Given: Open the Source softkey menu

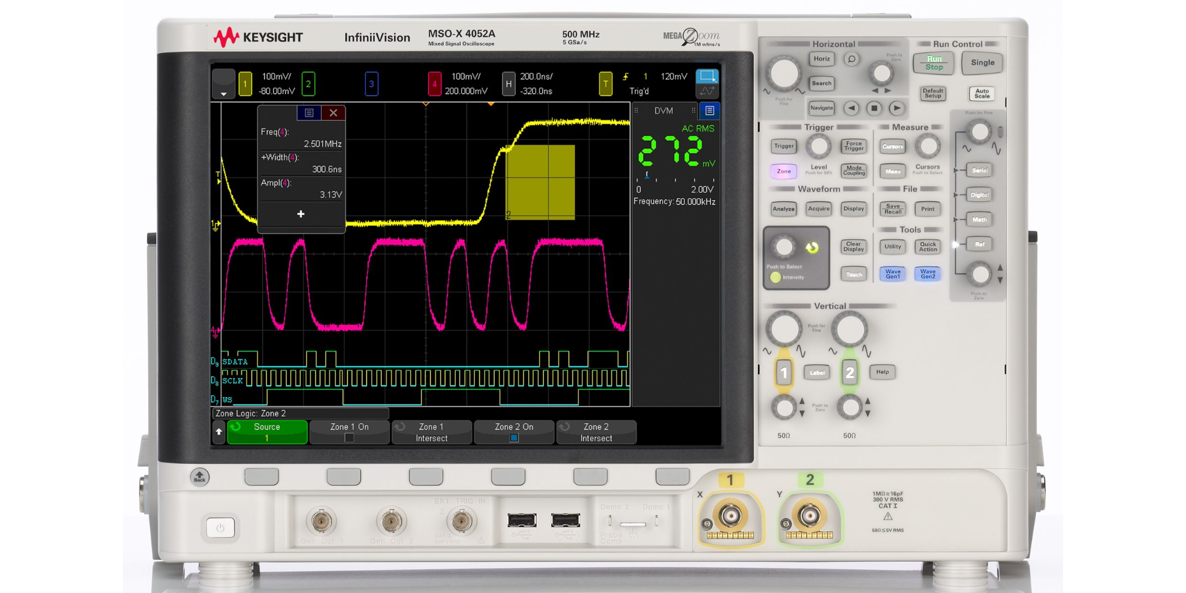Looking at the screenshot, I should pyautogui.click(x=267, y=432).
